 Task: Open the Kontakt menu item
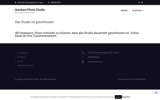pos(124,10)
